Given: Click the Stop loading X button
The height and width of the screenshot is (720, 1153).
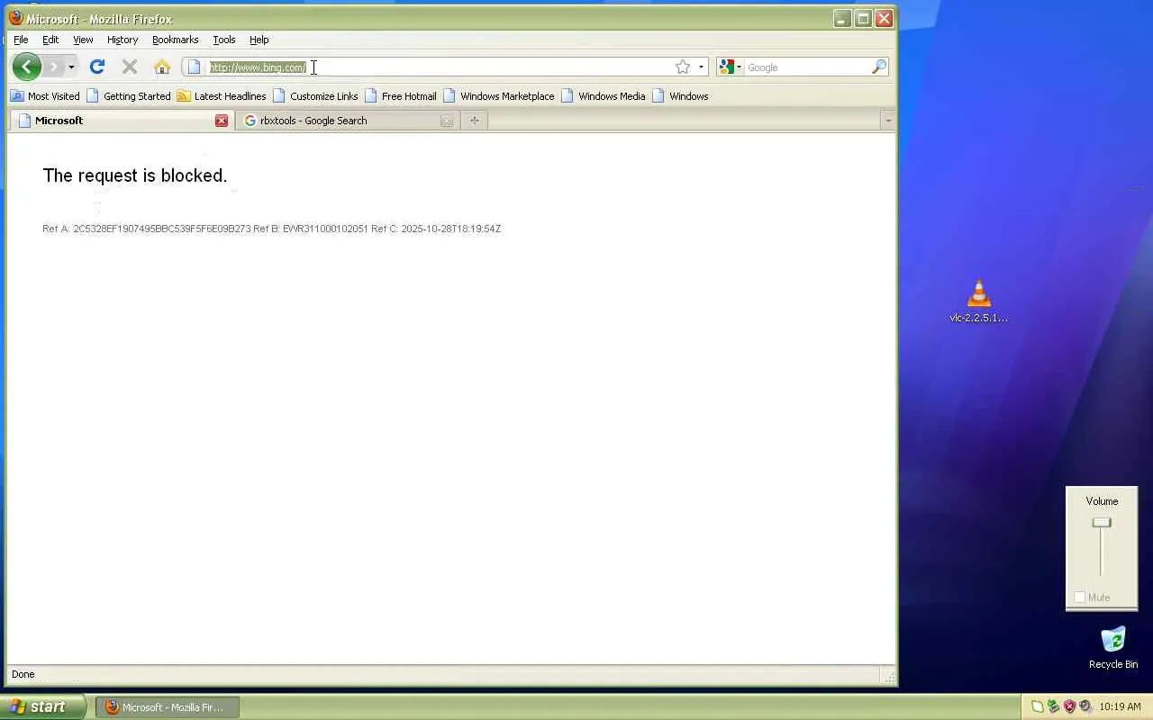Looking at the screenshot, I should (x=130, y=67).
